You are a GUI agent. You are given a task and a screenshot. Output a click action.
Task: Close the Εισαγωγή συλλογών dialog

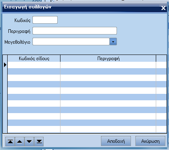163,8
